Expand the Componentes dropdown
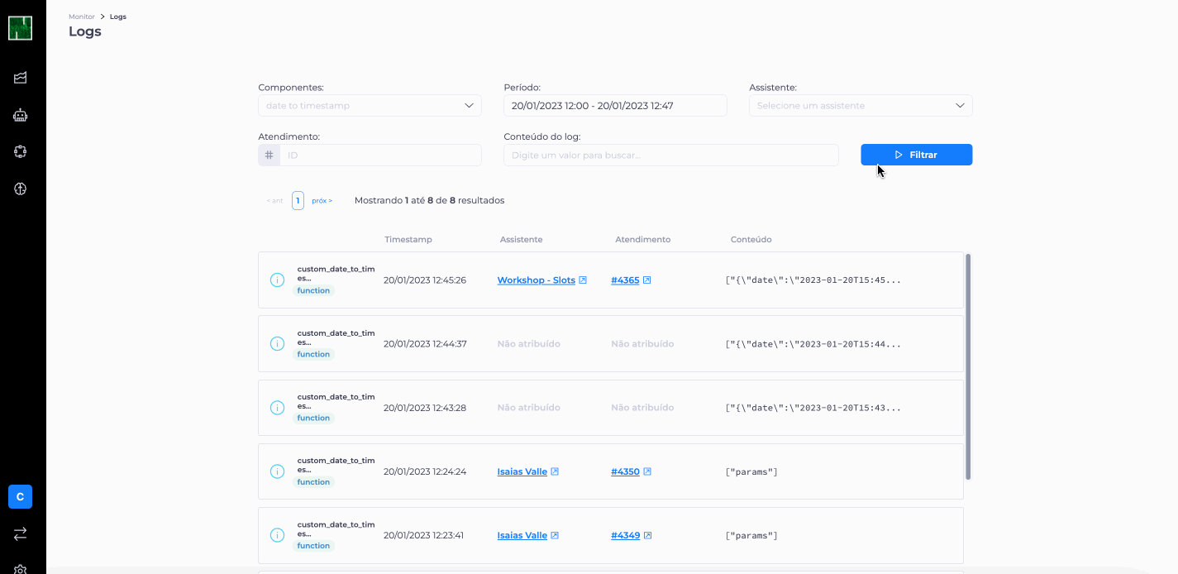 tap(370, 106)
